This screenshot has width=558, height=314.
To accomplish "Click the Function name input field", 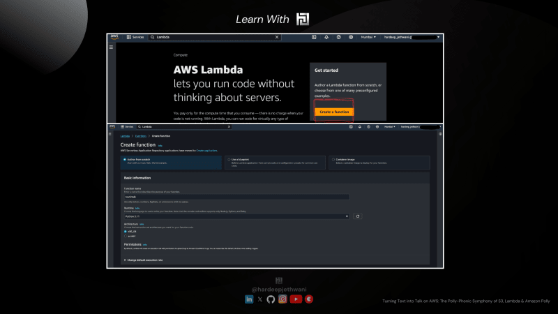I will (x=236, y=197).
